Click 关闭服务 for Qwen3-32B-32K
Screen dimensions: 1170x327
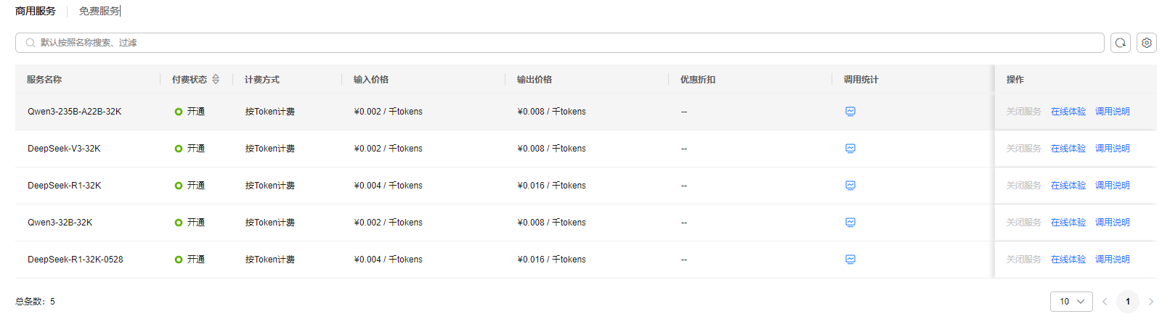point(1024,223)
